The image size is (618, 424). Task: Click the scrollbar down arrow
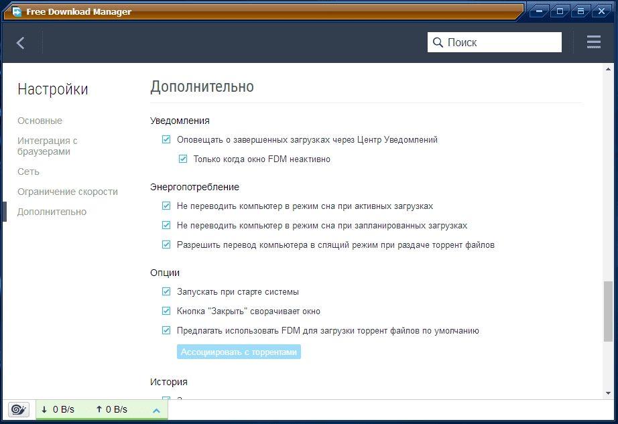tap(608, 393)
